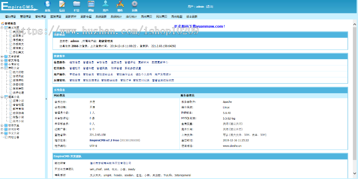Expand the 作文大全 tree folder

tap(2, 133)
